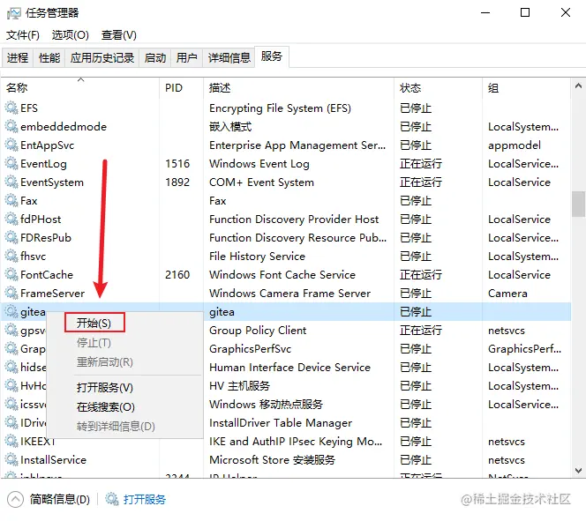Switch to the 启动 tab
The height and width of the screenshot is (521, 586).
(155, 58)
